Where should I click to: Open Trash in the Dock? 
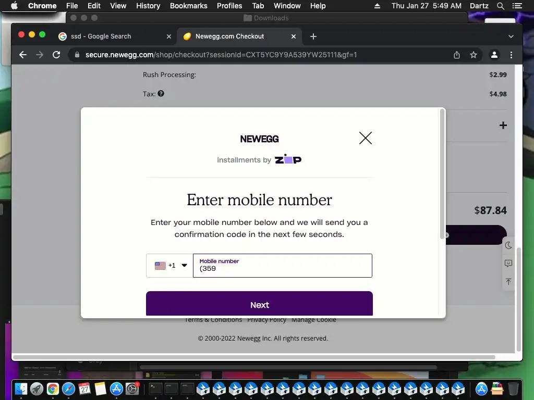[x=513, y=389]
